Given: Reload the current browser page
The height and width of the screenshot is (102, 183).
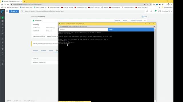Looking at the screenshot, I should pyautogui.click(x=8, y=5).
